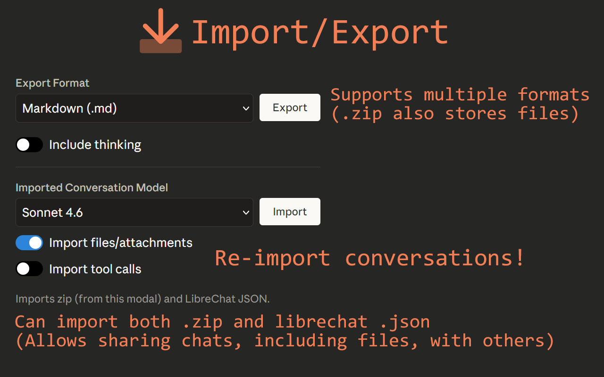Click the 'Include thinking' label text

95,145
